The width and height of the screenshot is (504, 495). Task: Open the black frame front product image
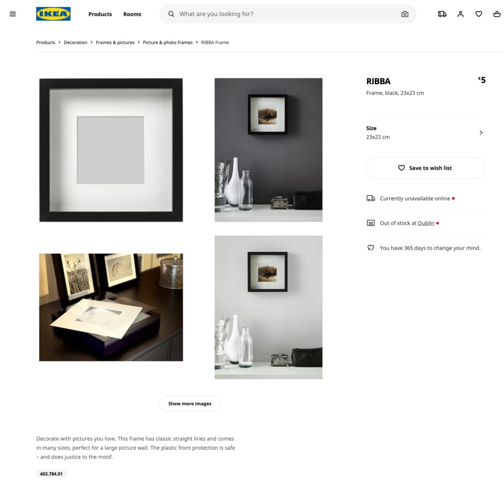(x=111, y=150)
